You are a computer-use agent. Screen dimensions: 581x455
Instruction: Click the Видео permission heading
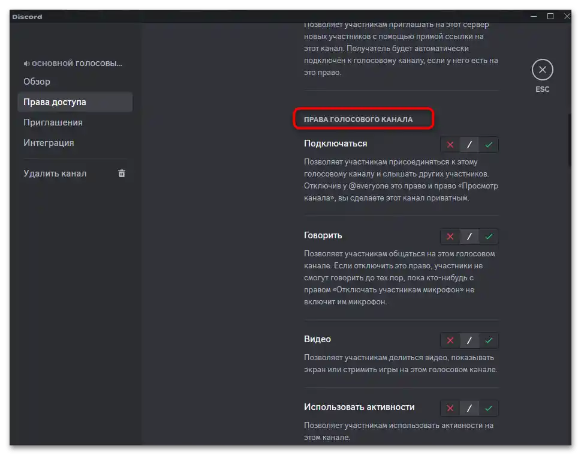[x=317, y=339]
